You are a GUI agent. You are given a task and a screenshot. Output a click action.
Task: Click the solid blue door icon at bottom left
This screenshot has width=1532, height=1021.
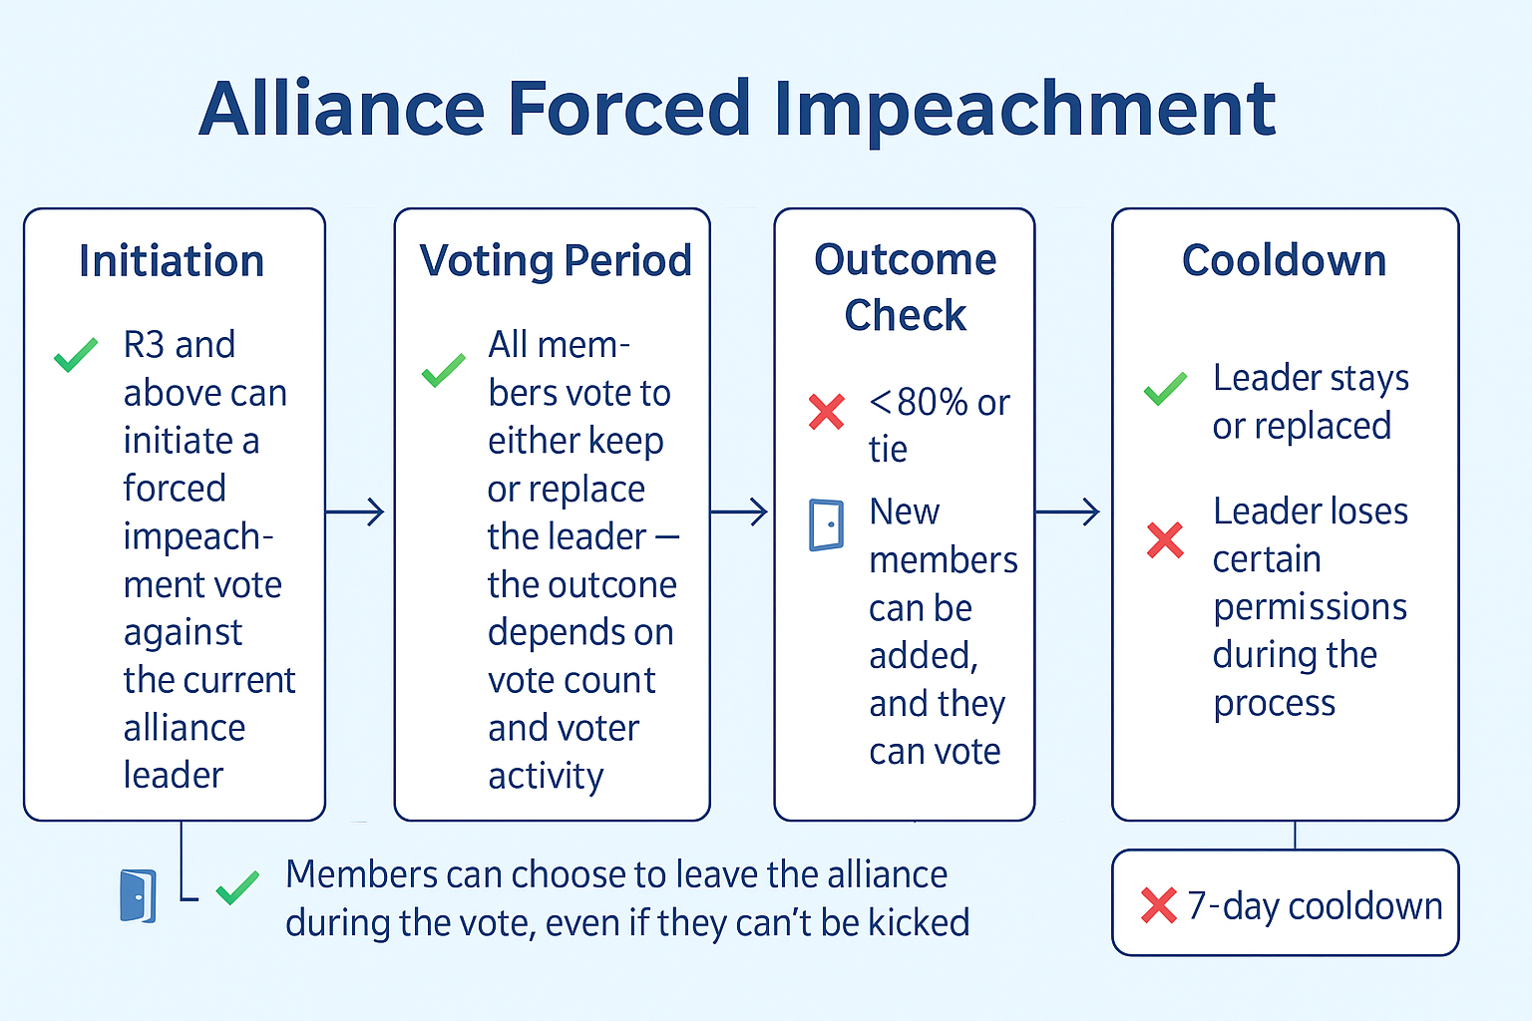[138, 895]
